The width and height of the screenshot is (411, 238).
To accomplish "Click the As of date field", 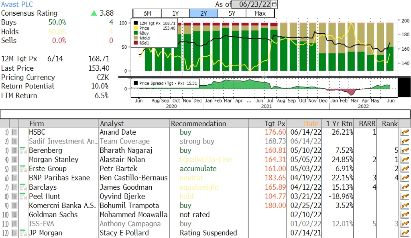I will pos(252,4).
